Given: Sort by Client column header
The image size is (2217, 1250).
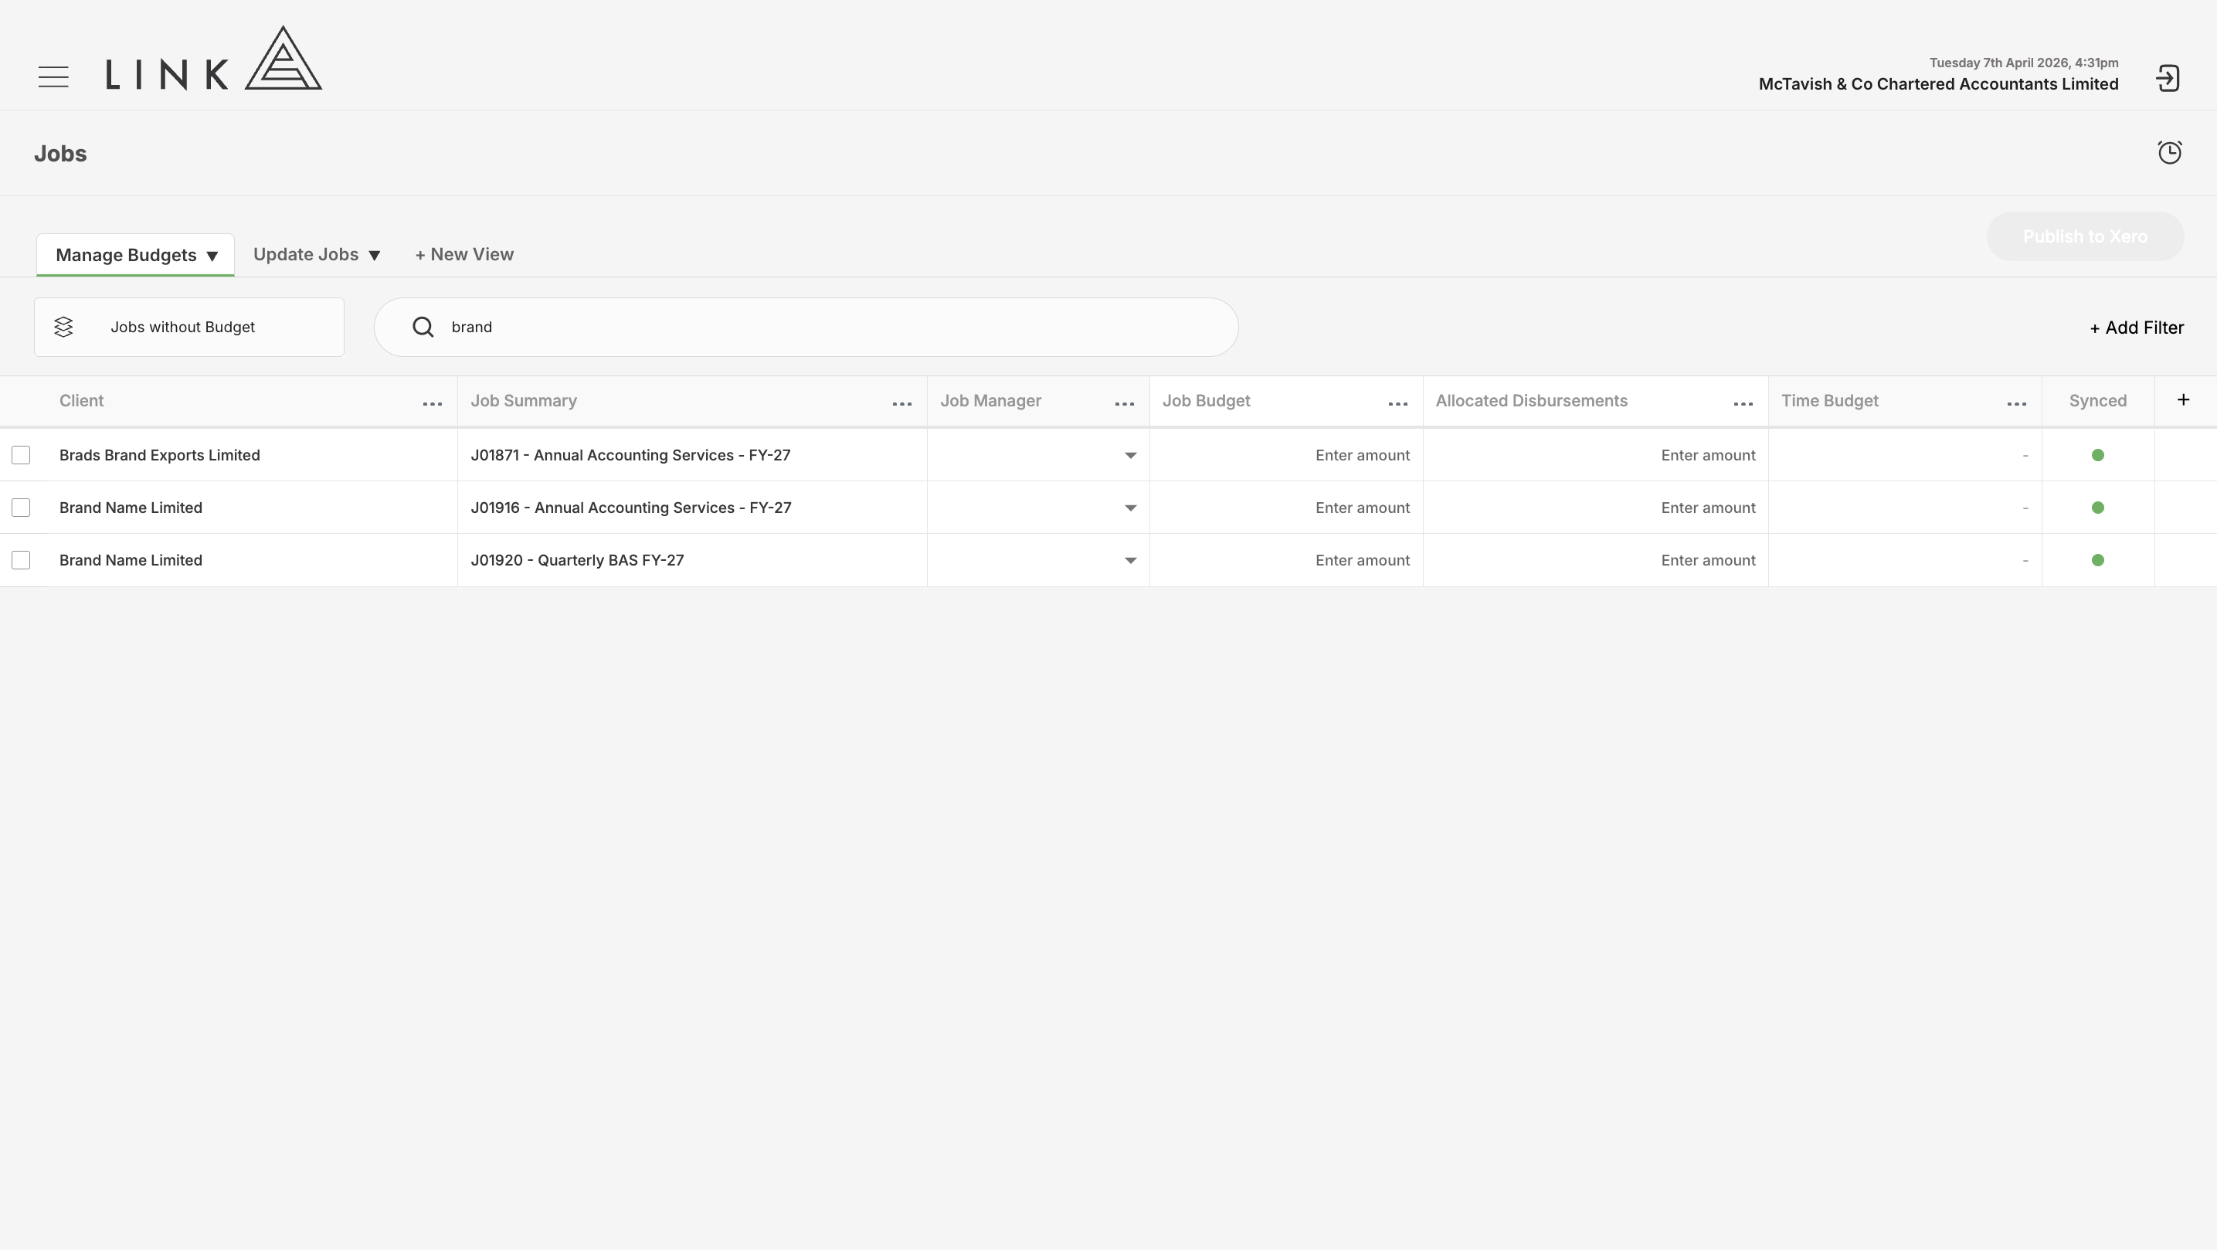Looking at the screenshot, I should (x=82, y=401).
